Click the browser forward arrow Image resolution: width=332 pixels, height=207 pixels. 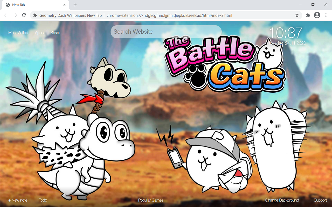15,15
